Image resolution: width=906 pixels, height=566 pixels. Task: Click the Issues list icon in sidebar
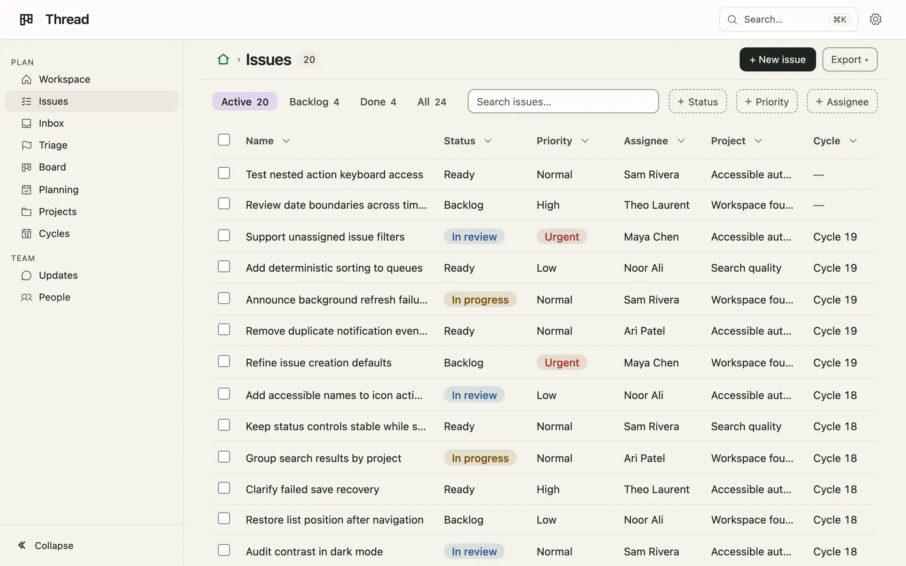(x=27, y=102)
